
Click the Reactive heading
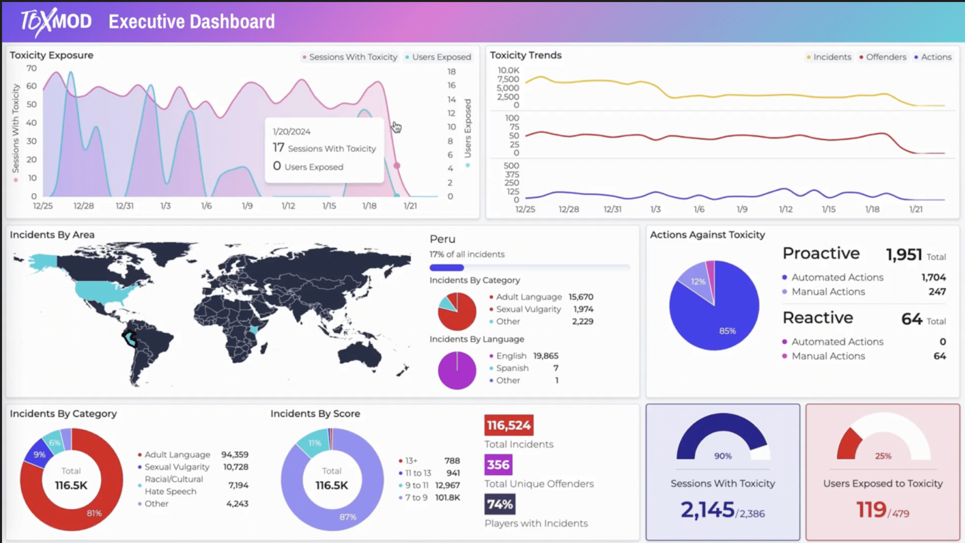(818, 318)
